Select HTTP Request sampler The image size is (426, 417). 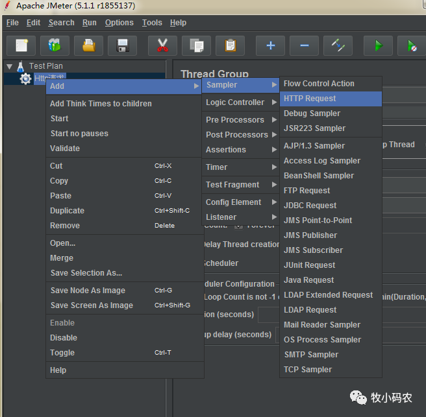pyautogui.click(x=331, y=99)
